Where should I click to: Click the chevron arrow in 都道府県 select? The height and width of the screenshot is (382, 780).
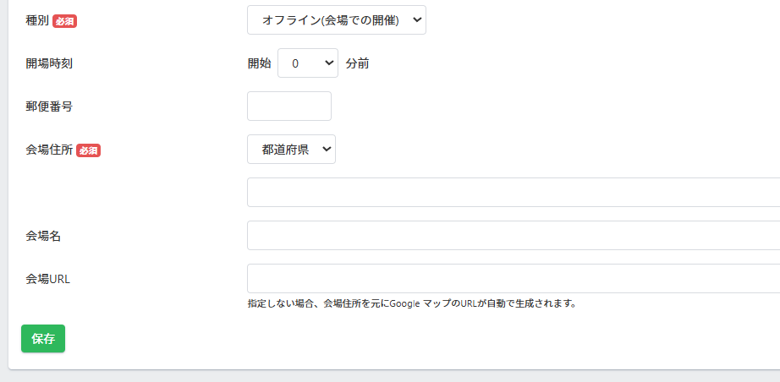point(327,149)
